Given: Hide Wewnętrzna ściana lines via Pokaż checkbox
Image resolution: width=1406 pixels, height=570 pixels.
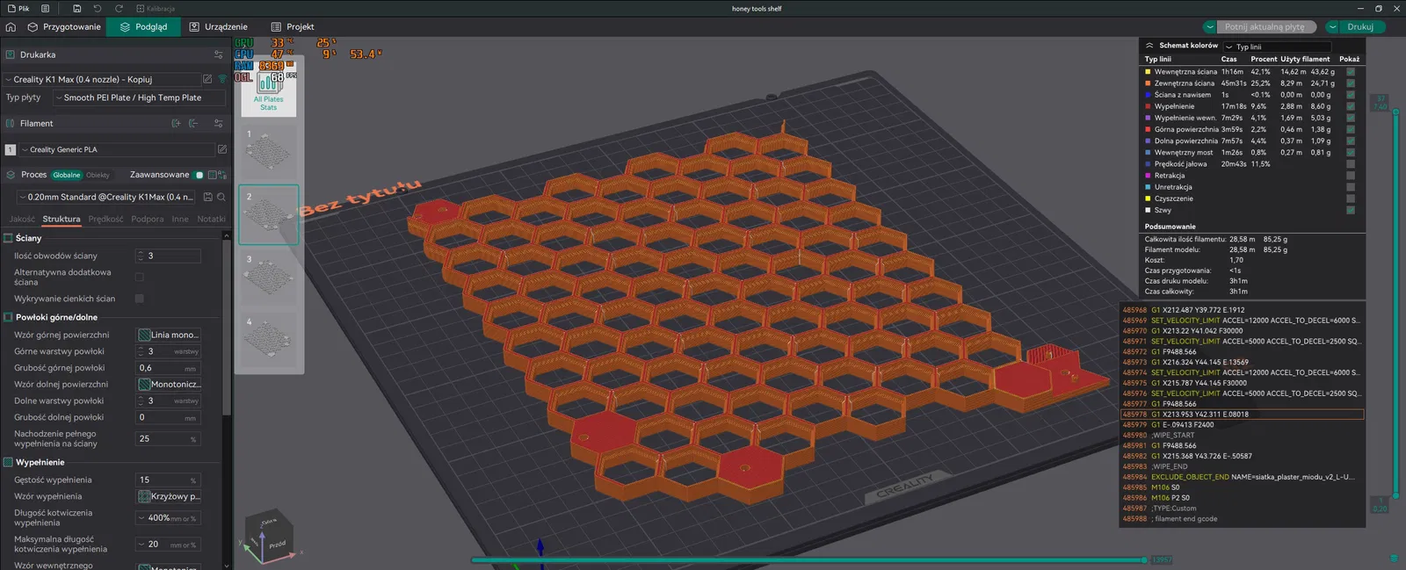Looking at the screenshot, I should [1351, 72].
